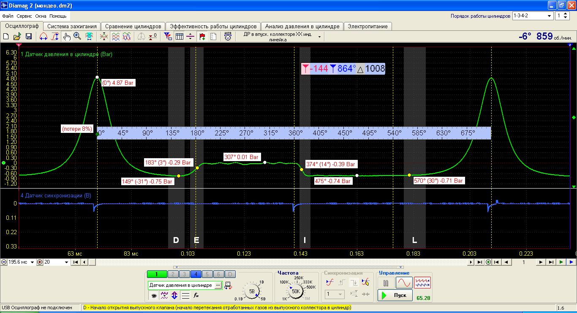Open the synchronization channel dropdown showing 1
Screen dimensions: 577x313
tap(341, 294)
